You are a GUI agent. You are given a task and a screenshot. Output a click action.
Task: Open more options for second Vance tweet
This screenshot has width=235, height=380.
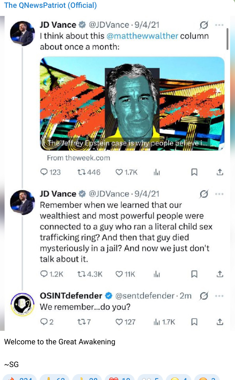pyautogui.click(x=219, y=194)
